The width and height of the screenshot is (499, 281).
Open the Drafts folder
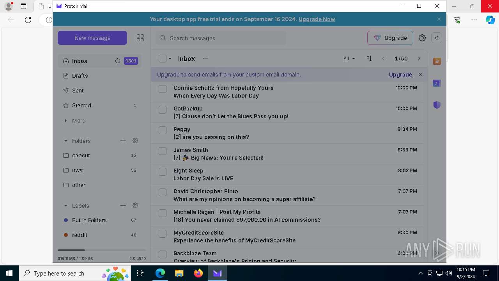click(x=99, y=76)
